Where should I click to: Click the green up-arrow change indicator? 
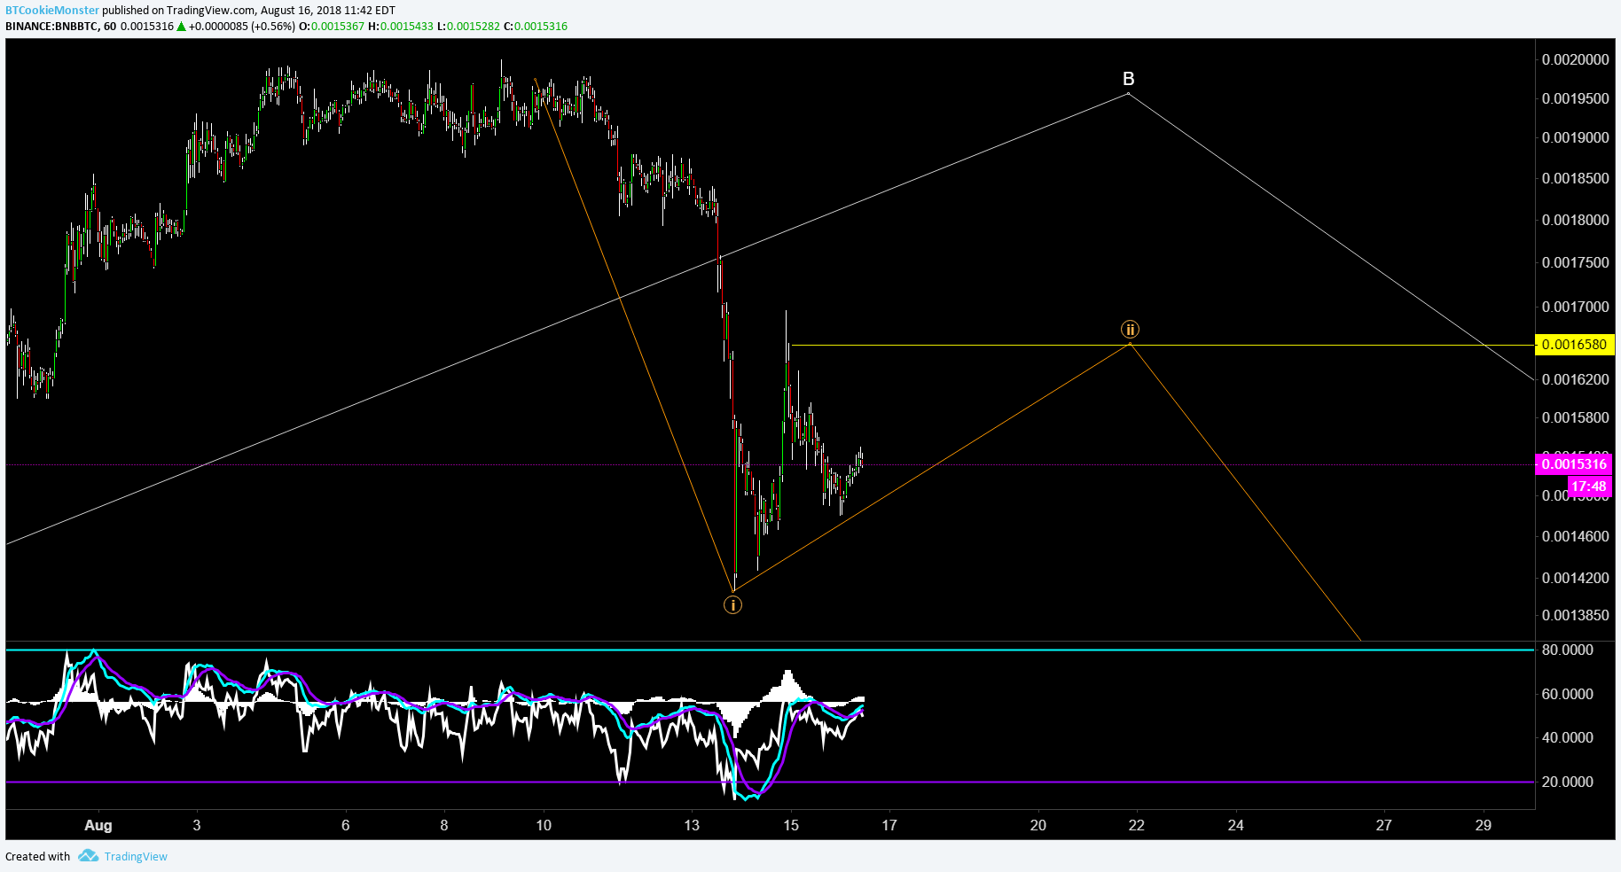pyautogui.click(x=182, y=26)
